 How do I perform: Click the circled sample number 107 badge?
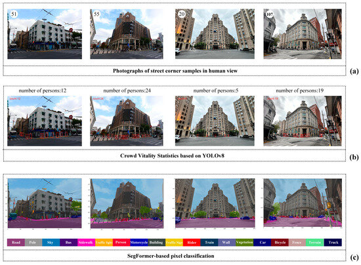270,14
